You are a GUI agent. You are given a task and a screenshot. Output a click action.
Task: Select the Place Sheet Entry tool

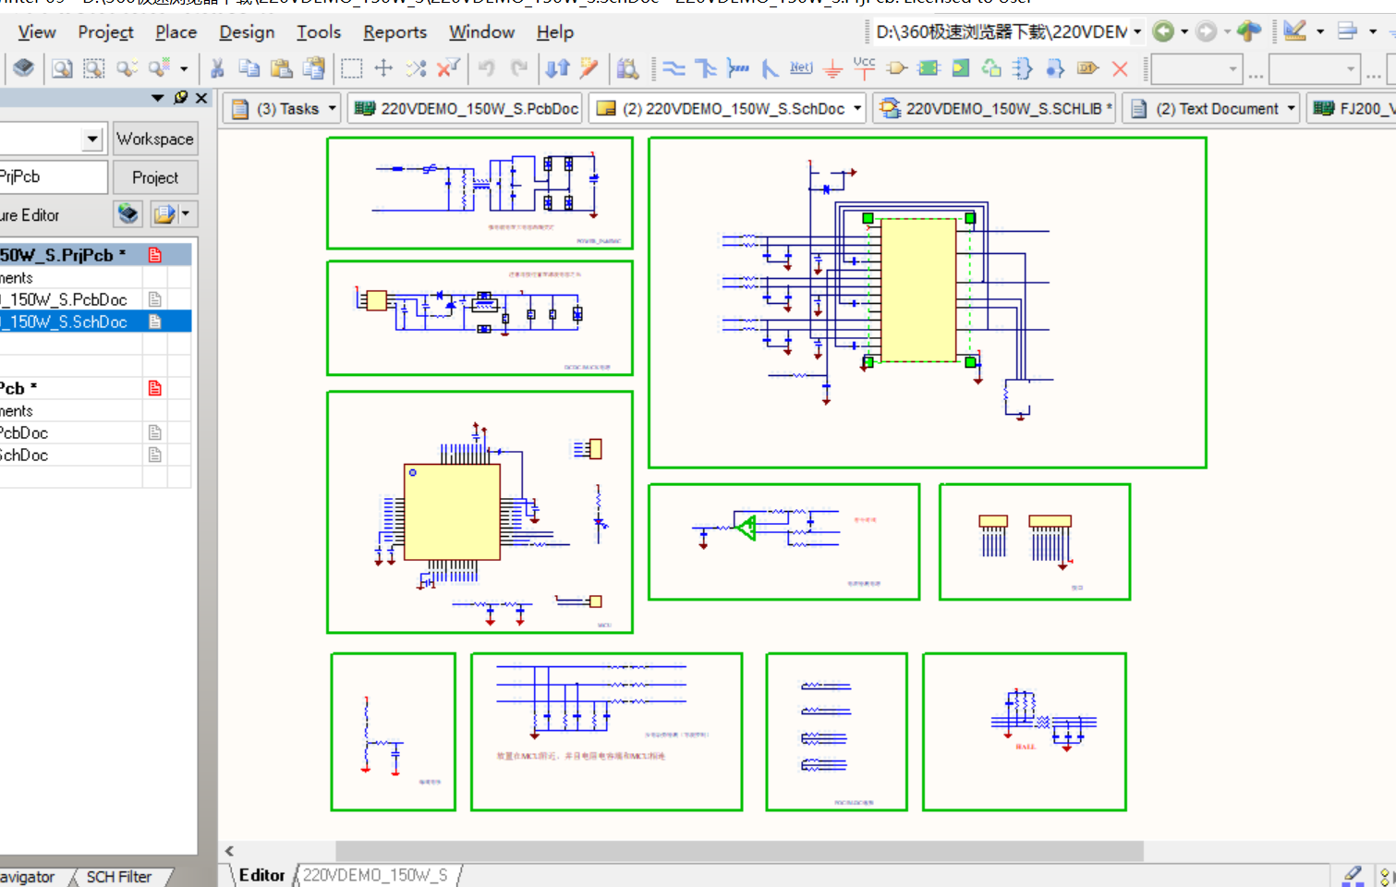[960, 67]
